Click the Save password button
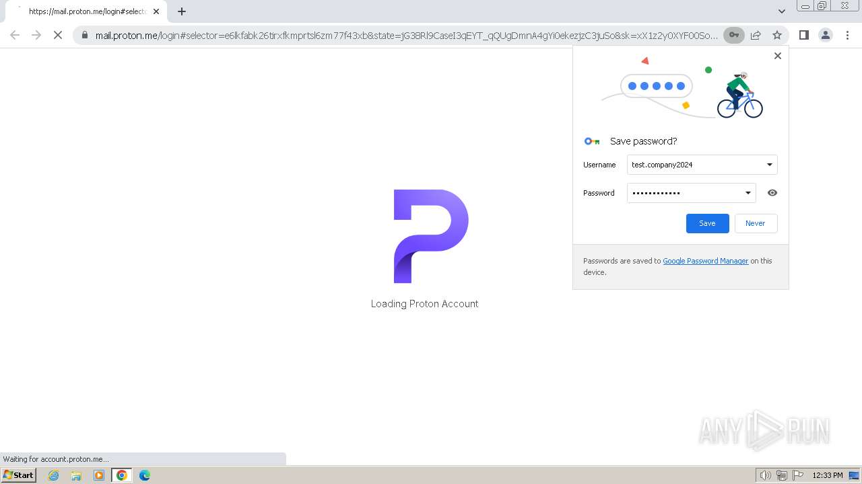This screenshot has width=862, height=484. (707, 223)
